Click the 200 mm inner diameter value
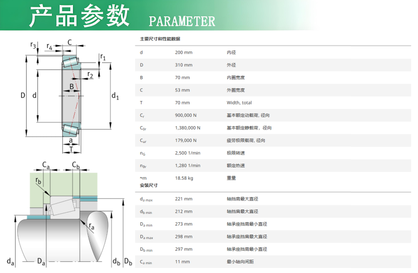Image resolution: width=418 pixels, height=273 pixels. pos(183,52)
